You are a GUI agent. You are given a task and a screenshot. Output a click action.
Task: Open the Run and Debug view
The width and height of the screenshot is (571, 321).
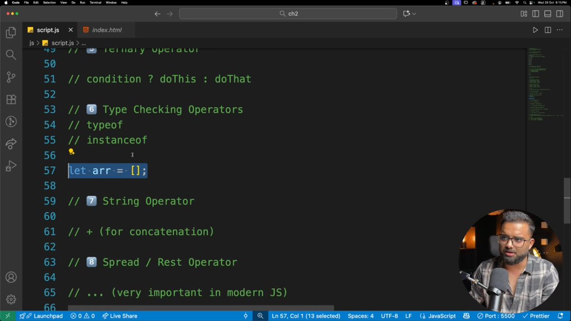[11, 166]
